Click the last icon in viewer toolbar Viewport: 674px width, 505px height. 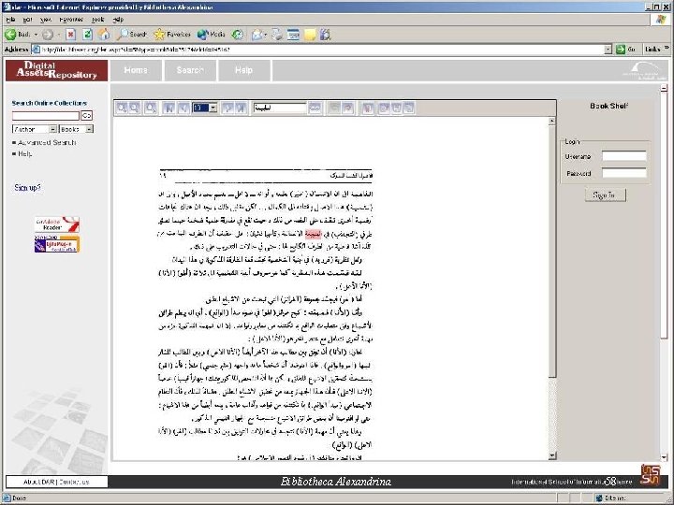(x=409, y=108)
